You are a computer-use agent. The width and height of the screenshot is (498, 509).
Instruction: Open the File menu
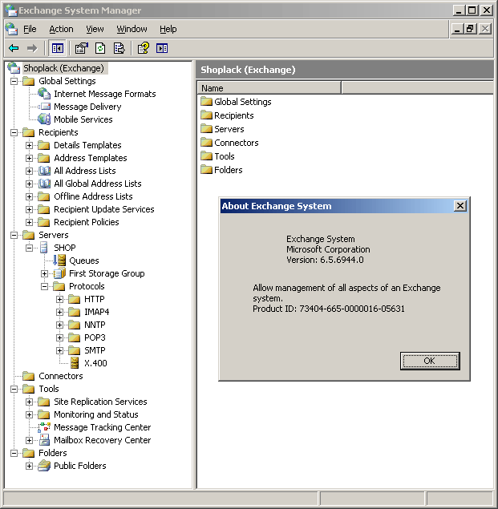coord(30,29)
